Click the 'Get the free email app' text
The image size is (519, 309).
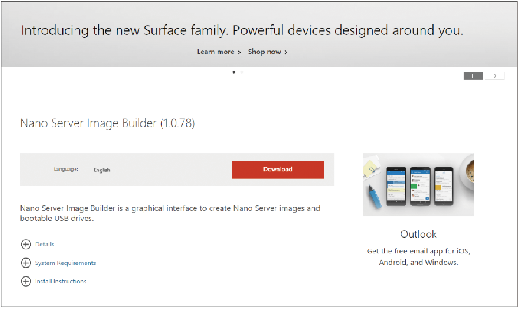[418, 257]
